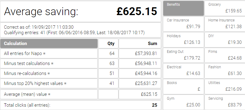The height and width of the screenshot is (110, 245).
Task: Click the Books tile
Action: point(184,87)
